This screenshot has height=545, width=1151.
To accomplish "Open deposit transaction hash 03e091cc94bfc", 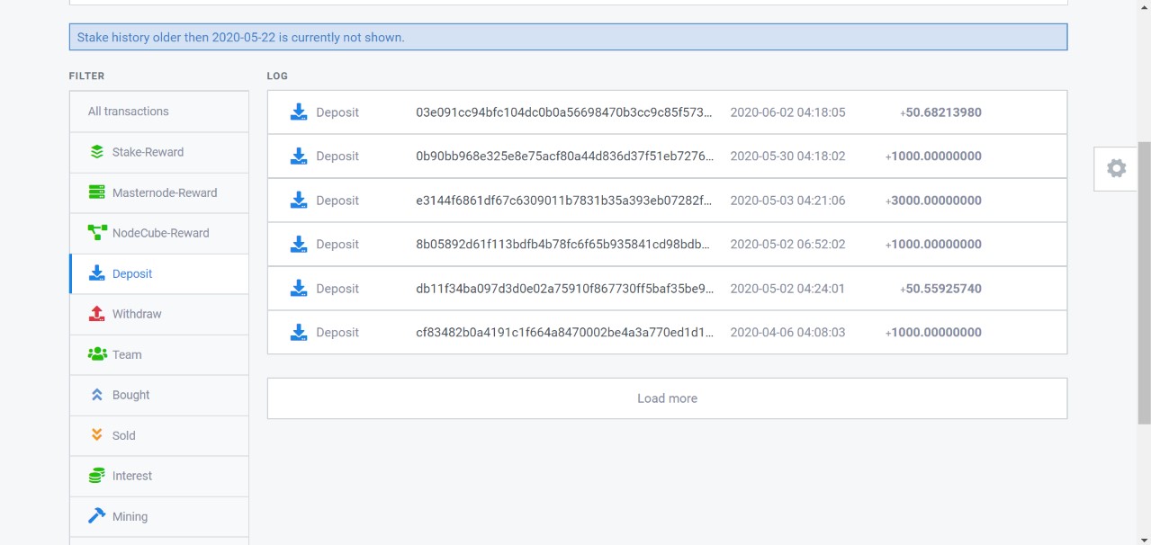I will (563, 112).
